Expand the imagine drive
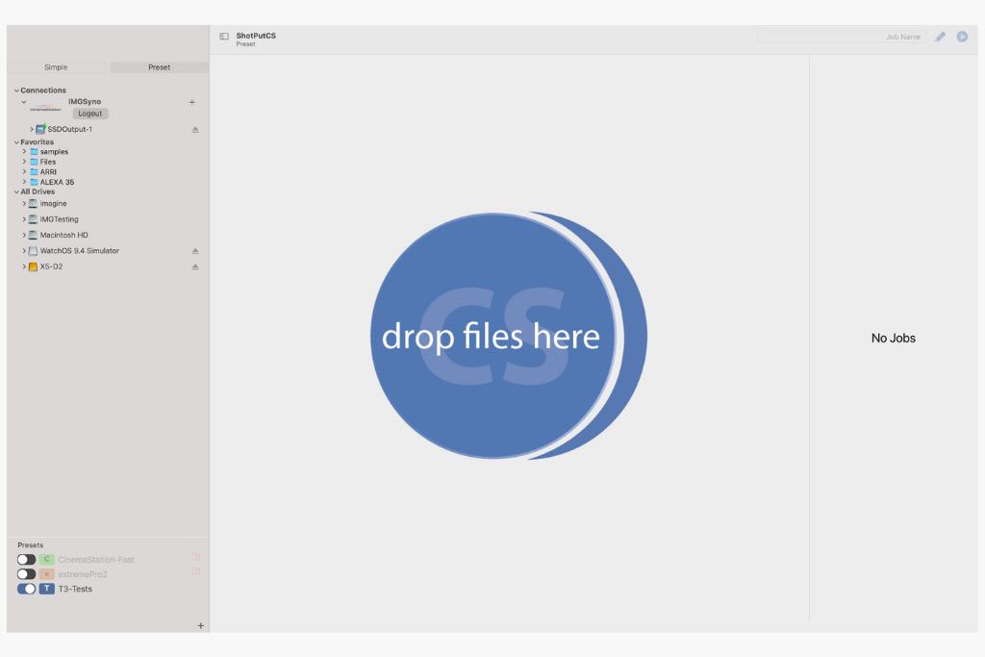This screenshot has height=657, width=985. coord(24,204)
